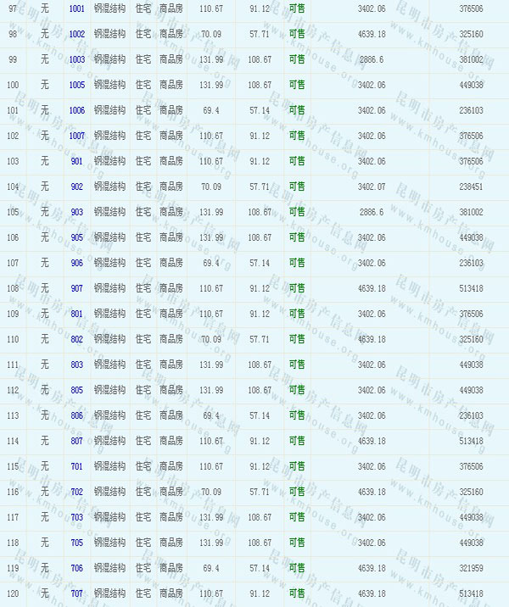Open room 906 link
The height and width of the screenshot is (607, 509).
tap(76, 263)
